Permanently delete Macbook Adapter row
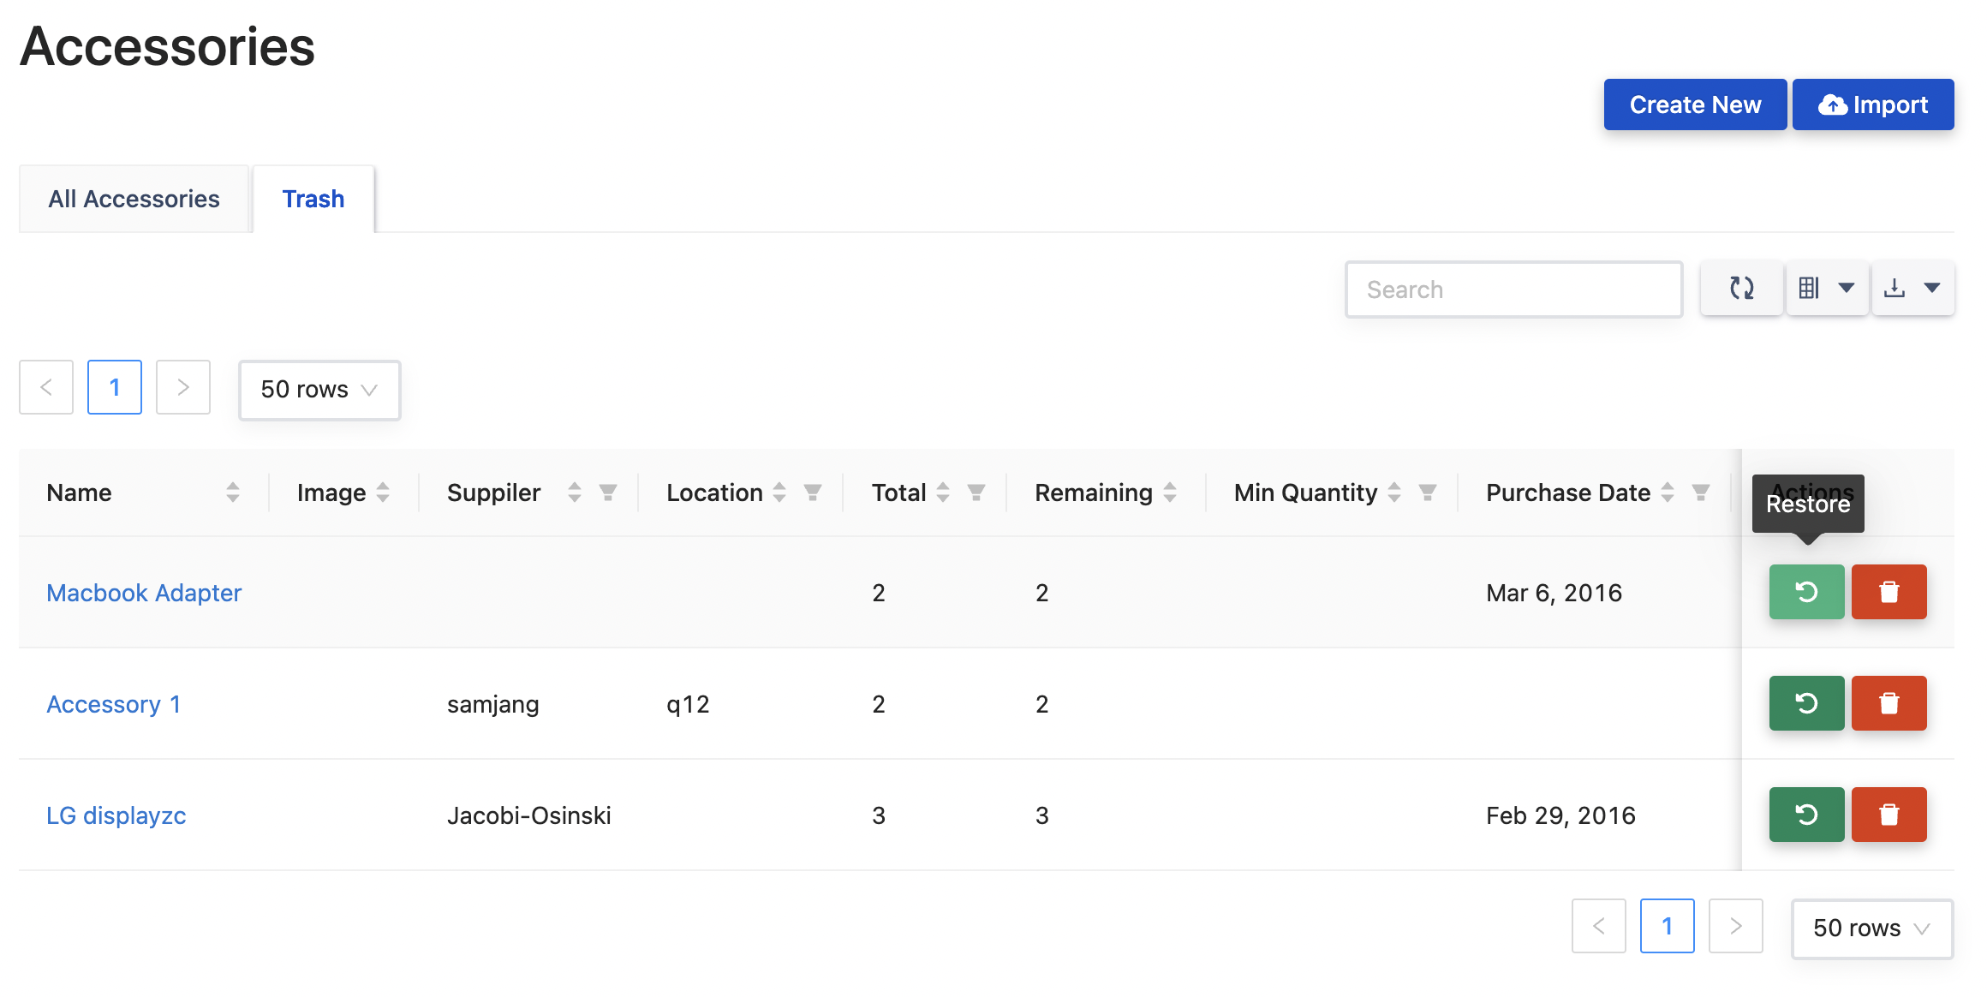 [x=1889, y=592]
